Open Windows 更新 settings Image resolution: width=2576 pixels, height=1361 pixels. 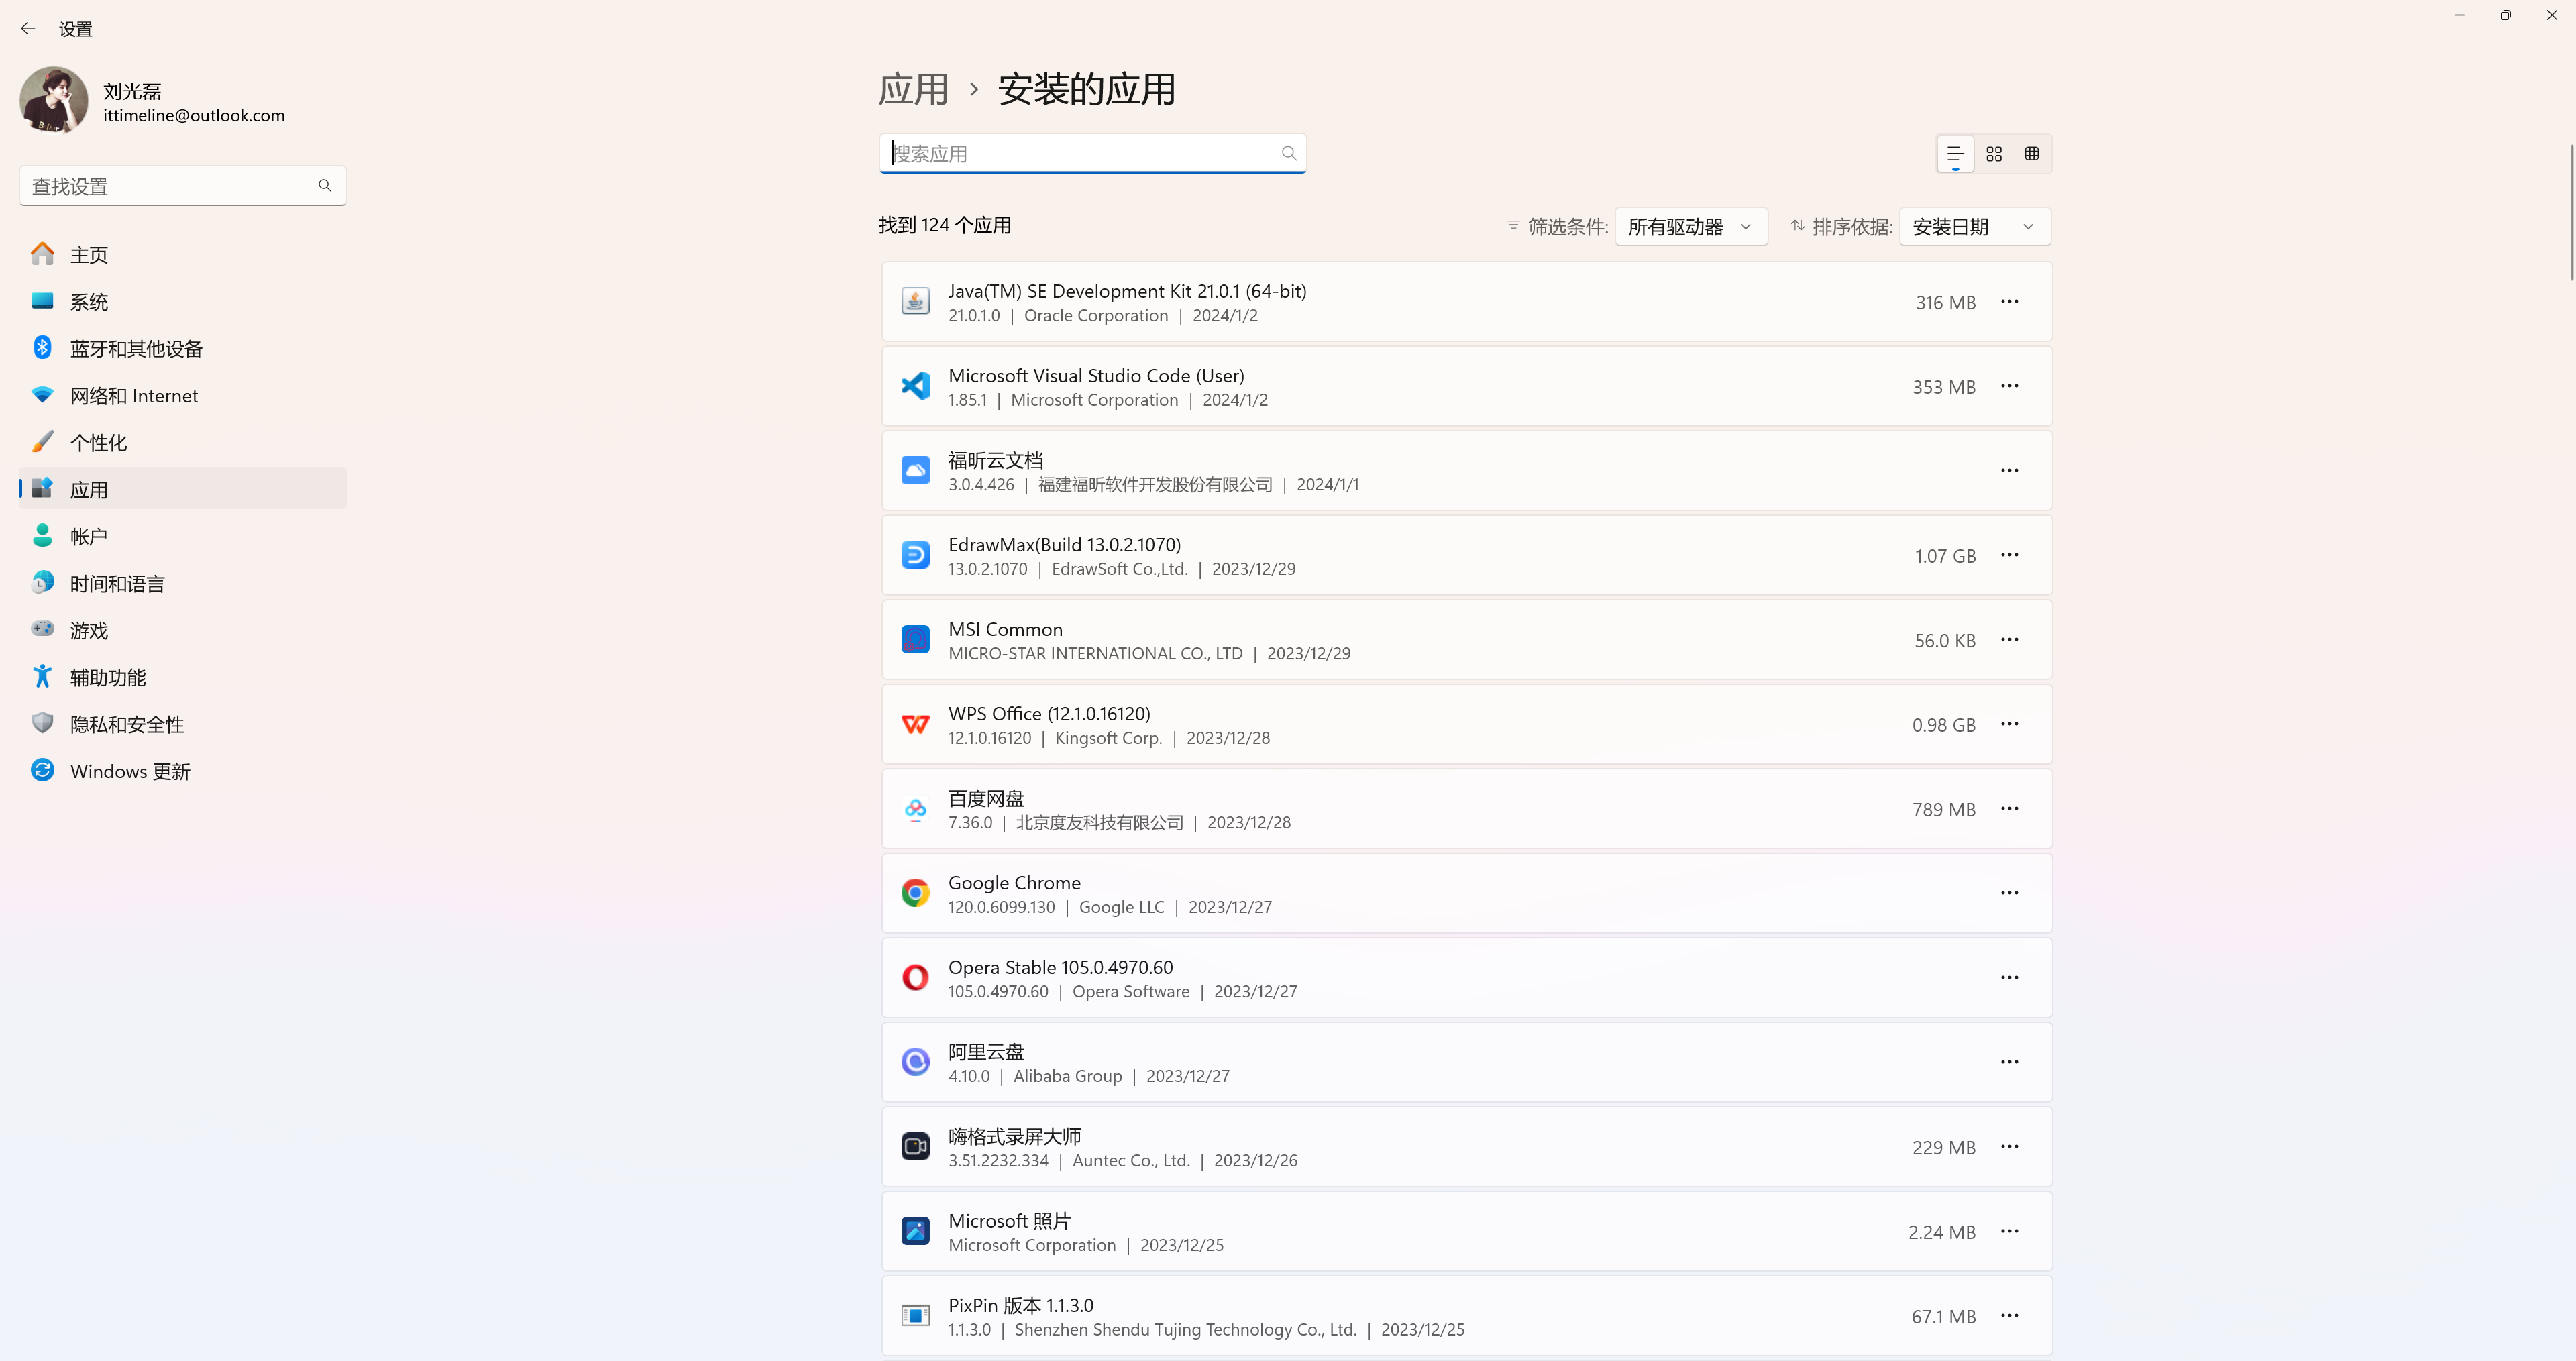[183, 771]
